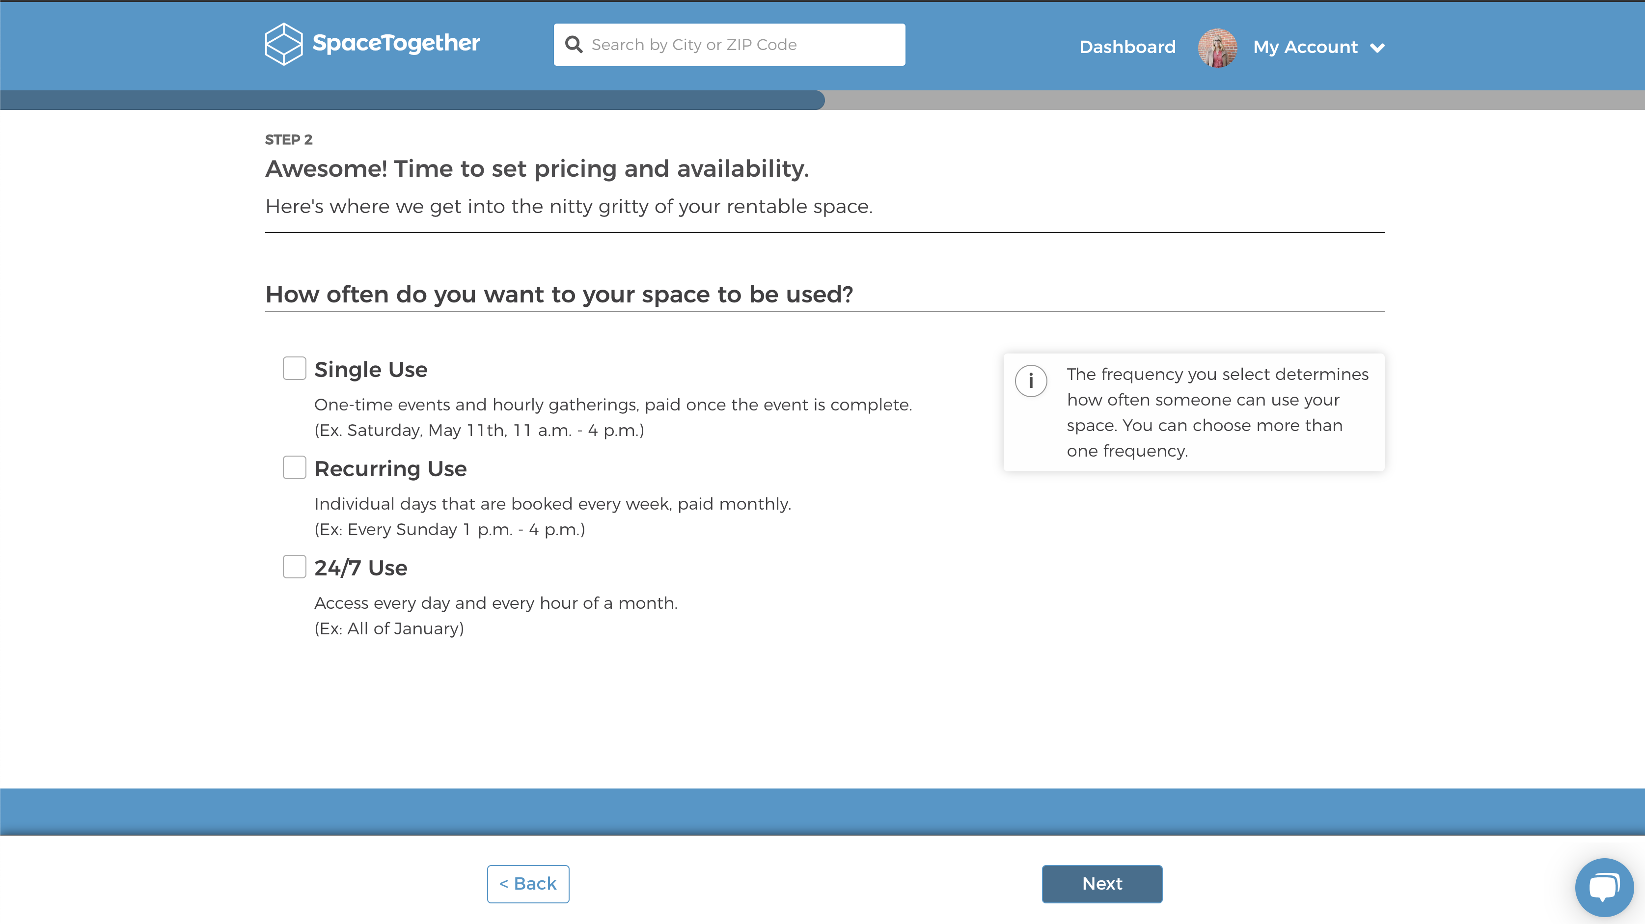This screenshot has width=1645, height=924.
Task: Go to the Dashboard link
Action: click(1127, 47)
